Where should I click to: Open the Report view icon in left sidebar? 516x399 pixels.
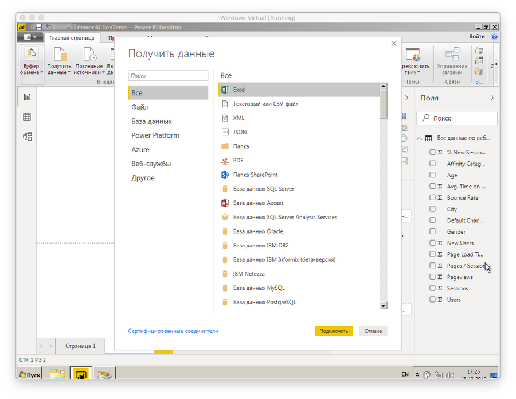(x=27, y=97)
